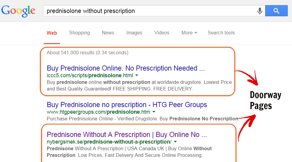The height and width of the screenshot is (162, 292).
Task: Click the www.htgpeergroups.com green URL text
Action: pos(98,112)
